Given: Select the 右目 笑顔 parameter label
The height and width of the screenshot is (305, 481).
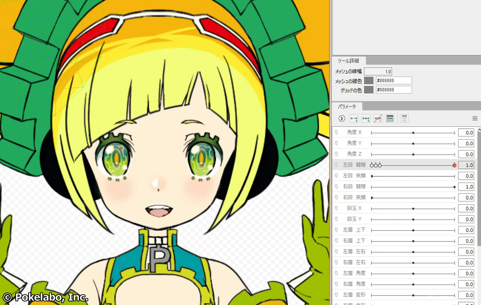Looking at the screenshot, I should [x=354, y=197].
